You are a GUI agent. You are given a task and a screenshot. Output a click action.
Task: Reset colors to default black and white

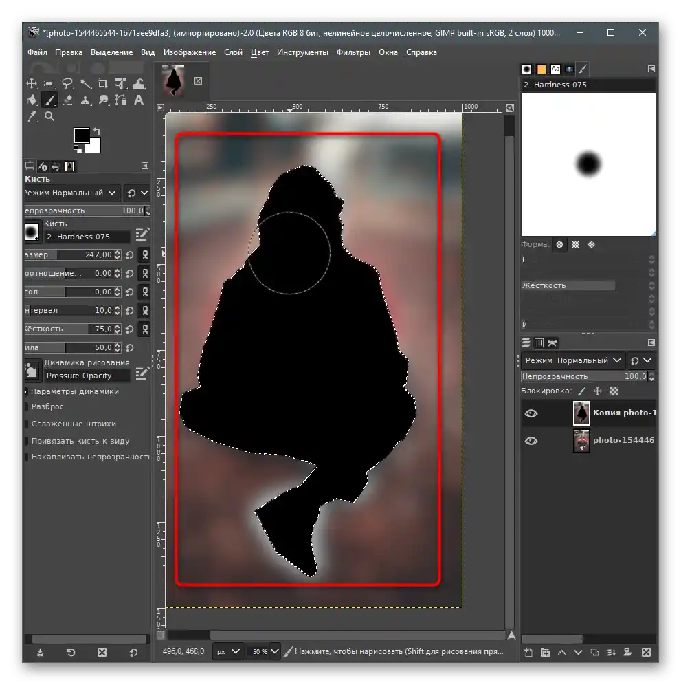click(x=78, y=149)
